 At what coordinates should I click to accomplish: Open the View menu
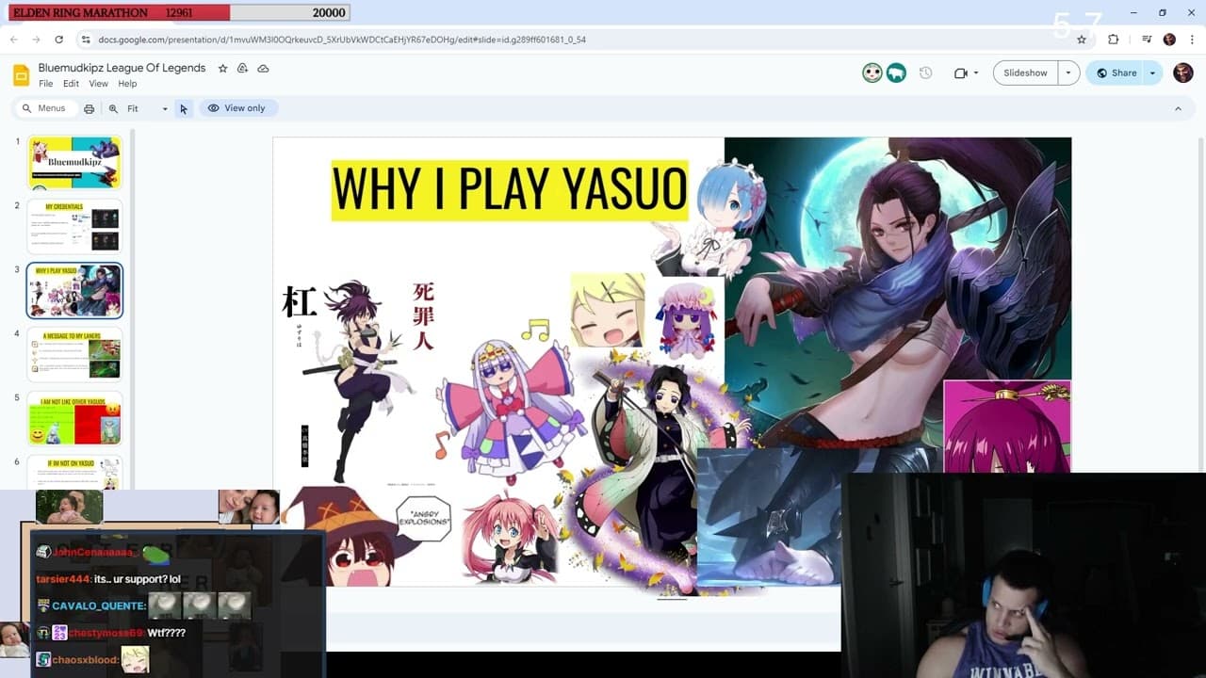[98, 83]
